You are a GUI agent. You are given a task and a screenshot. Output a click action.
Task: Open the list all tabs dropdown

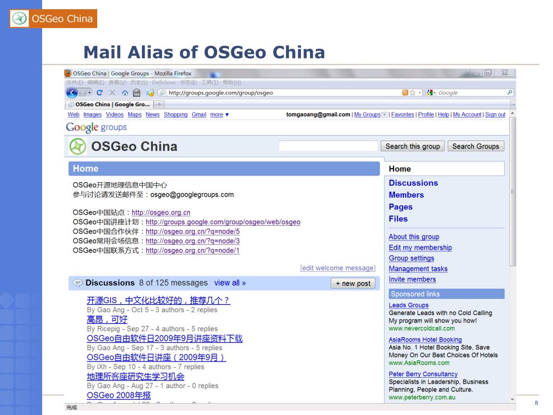(513, 104)
